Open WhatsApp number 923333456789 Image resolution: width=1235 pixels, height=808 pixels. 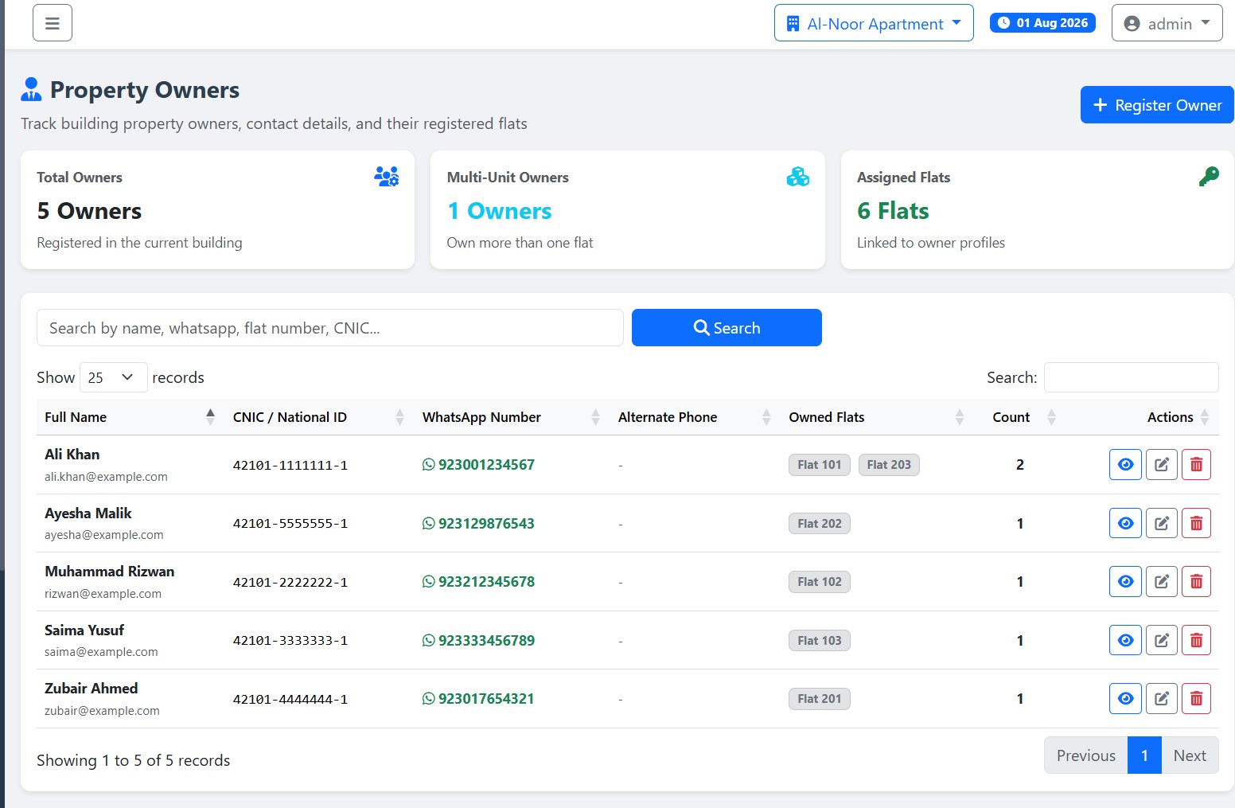pos(478,641)
